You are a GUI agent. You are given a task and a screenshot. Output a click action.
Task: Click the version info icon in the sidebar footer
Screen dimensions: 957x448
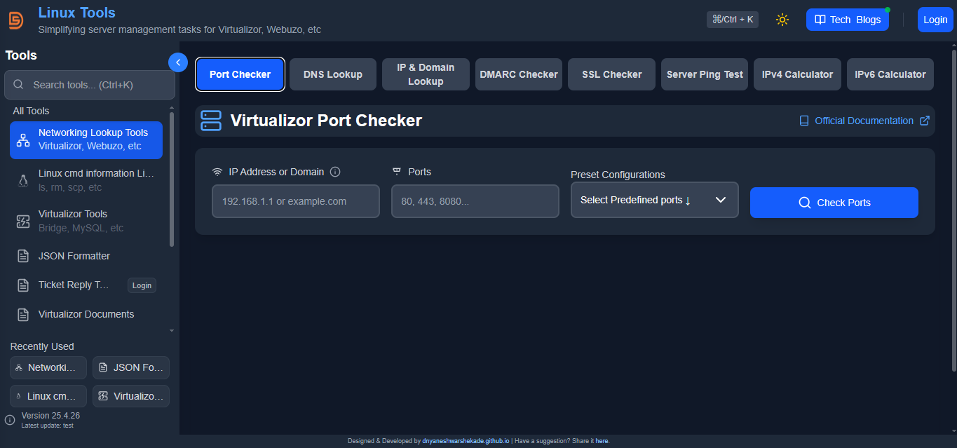pos(10,420)
